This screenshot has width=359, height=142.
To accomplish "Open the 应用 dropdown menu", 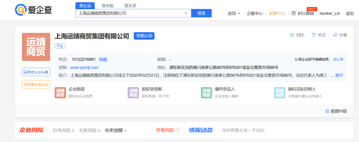I will pyautogui.click(x=234, y=14).
